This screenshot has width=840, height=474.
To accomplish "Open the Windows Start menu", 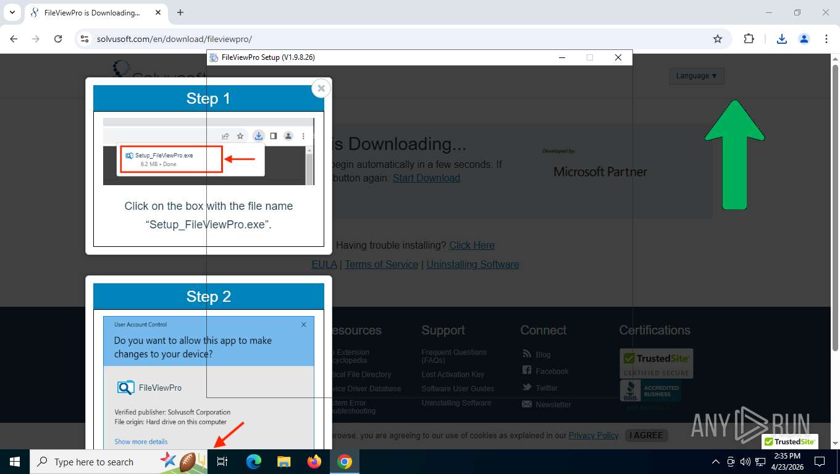I will [x=15, y=462].
